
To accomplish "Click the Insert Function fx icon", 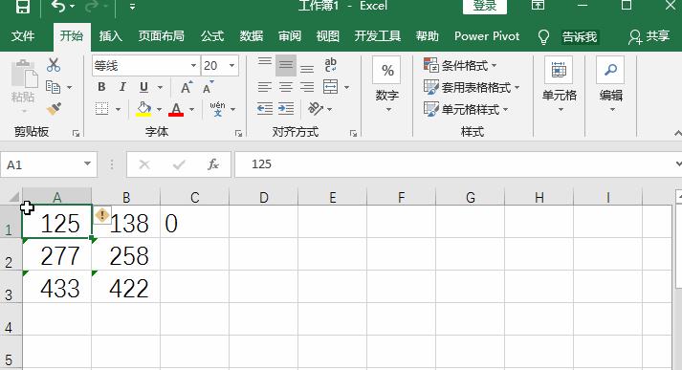I will coord(212,164).
